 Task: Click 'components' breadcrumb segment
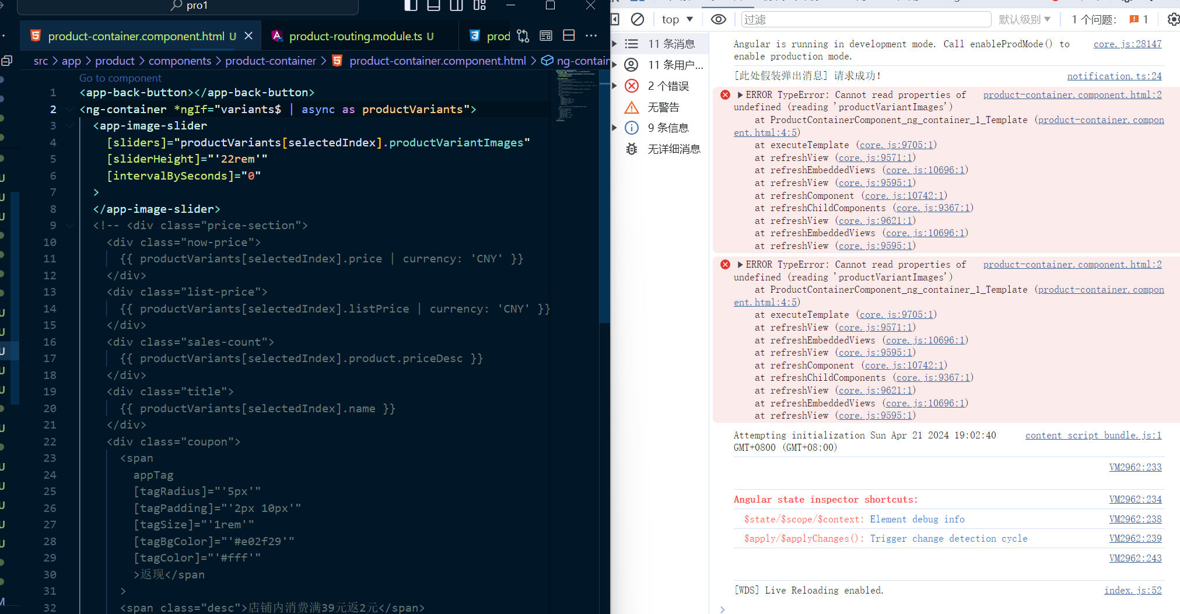180,61
